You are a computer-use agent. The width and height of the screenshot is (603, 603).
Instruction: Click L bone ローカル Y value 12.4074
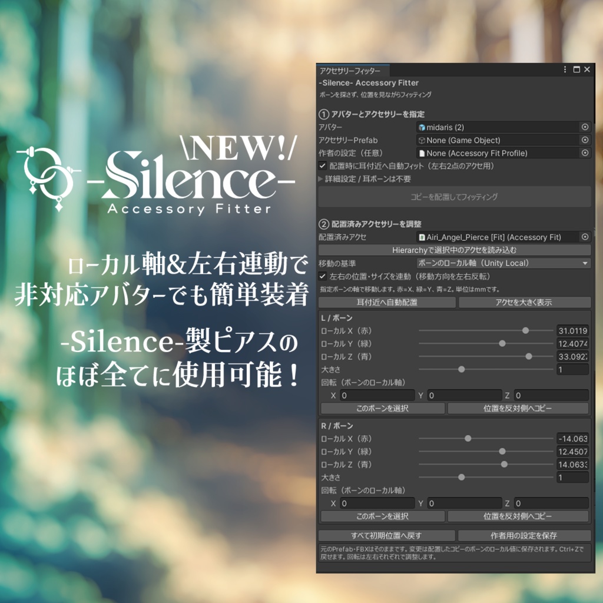(572, 343)
